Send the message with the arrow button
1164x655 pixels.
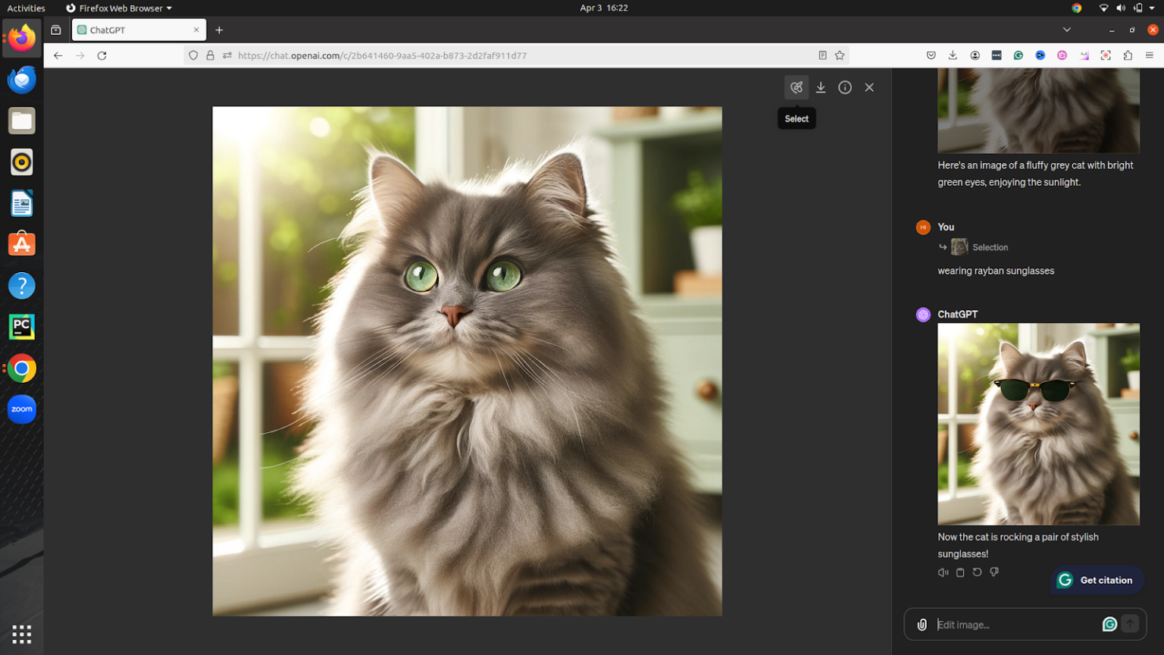point(1128,623)
